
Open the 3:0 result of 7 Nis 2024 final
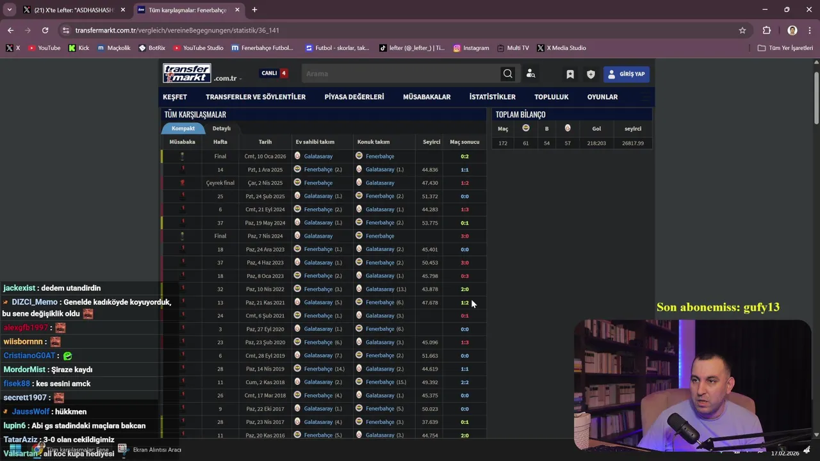pyautogui.click(x=464, y=236)
